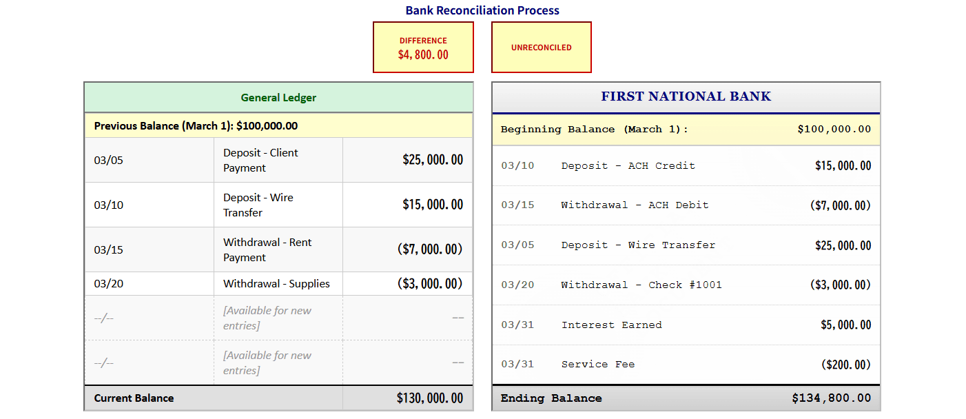This screenshot has width=966, height=419.
Task: Select the Service Fee bank transaction
Action: click(686, 365)
